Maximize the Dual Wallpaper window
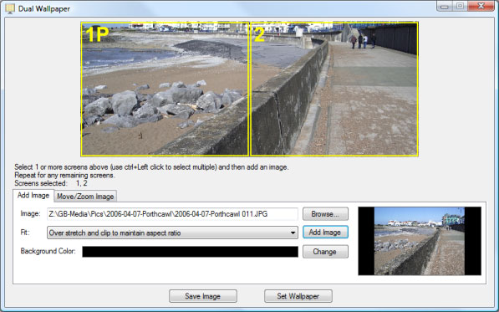Viewport: 499px width, 312px height. pyautogui.click(x=460, y=6)
